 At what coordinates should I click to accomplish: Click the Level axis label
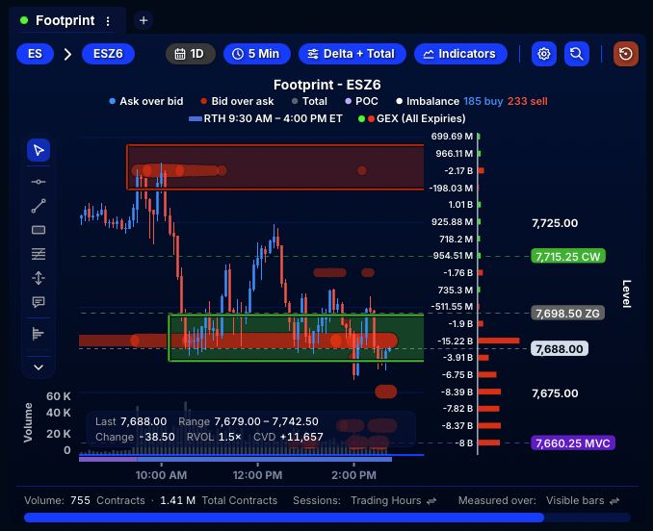(x=626, y=294)
